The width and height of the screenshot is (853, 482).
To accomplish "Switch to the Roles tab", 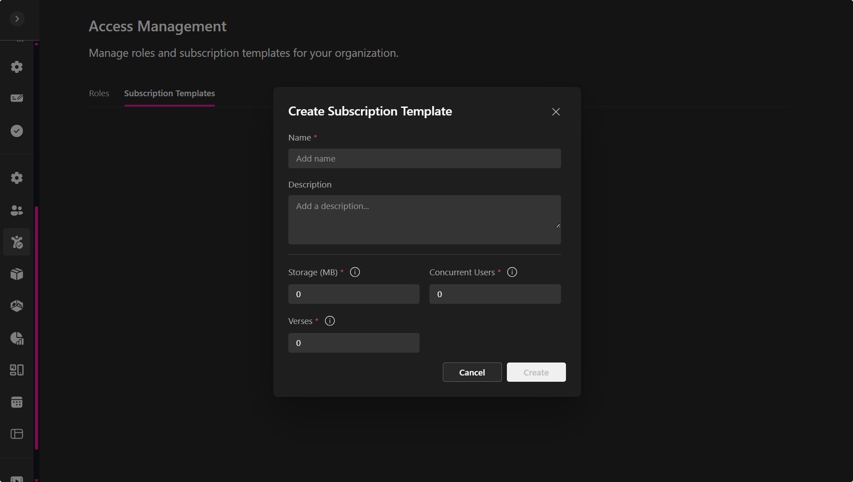I will click(x=99, y=93).
